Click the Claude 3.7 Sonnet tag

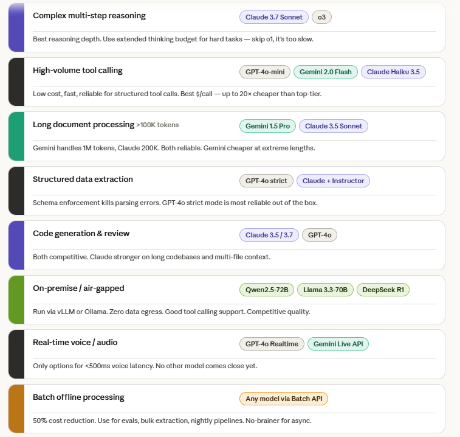coord(274,17)
